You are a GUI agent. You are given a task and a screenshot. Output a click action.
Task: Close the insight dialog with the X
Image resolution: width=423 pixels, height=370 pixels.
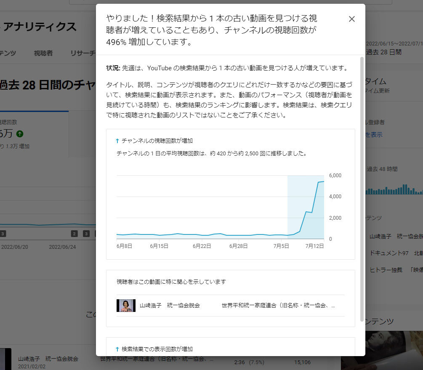(351, 19)
